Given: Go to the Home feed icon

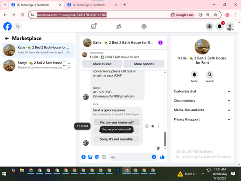Looking at the screenshot, I should point(94,26).
